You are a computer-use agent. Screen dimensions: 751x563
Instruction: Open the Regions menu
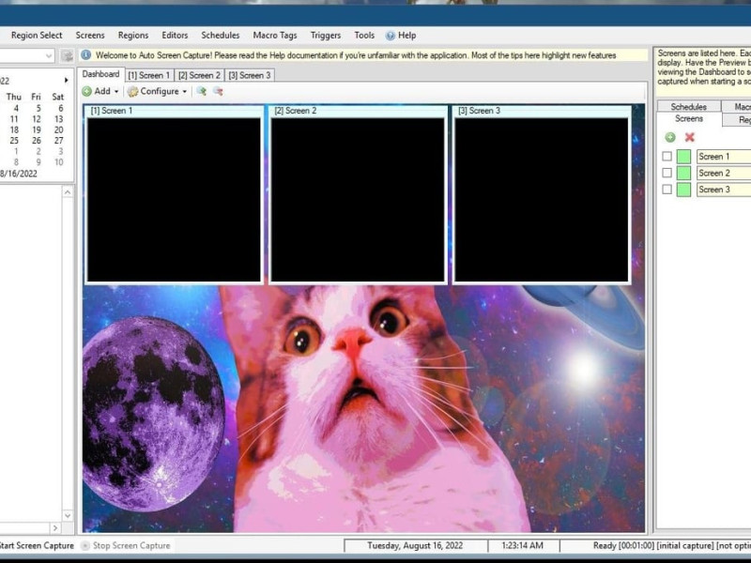click(133, 36)
